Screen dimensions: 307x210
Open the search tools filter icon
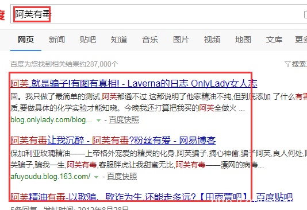click(287, 64)
